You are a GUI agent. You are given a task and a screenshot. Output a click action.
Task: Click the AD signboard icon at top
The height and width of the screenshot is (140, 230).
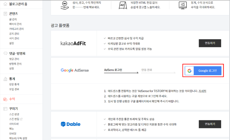[123, 5]
